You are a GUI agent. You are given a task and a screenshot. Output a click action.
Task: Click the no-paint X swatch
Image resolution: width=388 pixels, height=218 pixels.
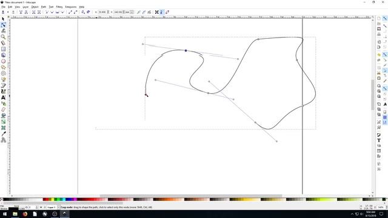[x=1, y=199]
